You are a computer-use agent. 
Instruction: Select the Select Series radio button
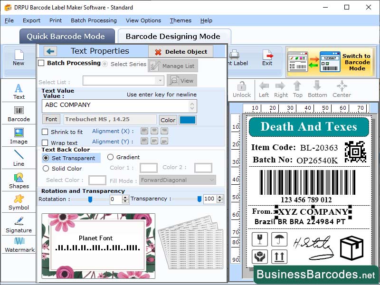click(104, 64)
